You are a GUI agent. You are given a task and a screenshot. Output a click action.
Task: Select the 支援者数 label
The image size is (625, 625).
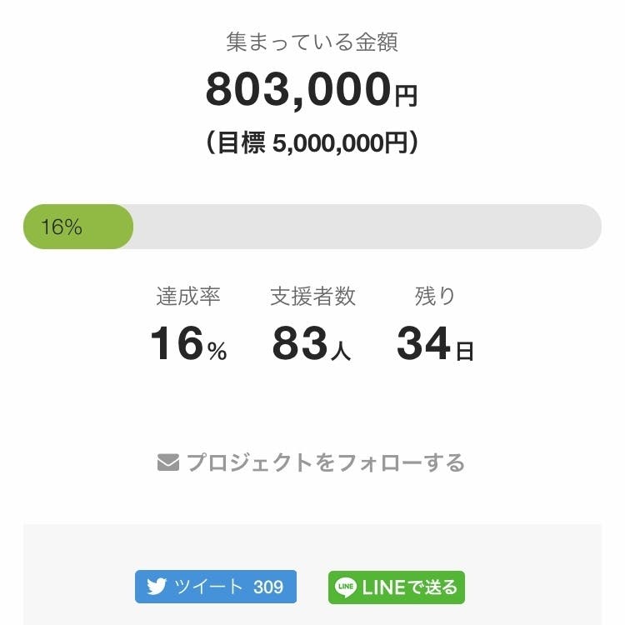click(x=312, y=296)
